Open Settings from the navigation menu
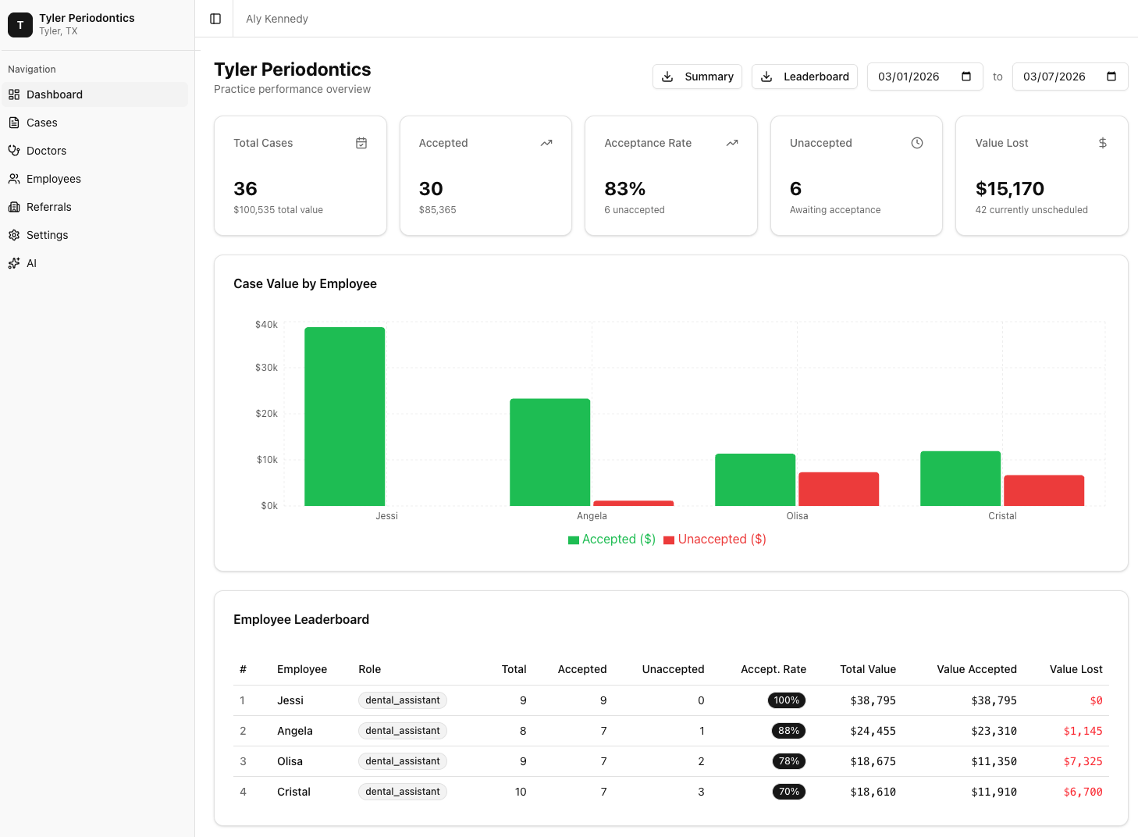 tap(47, 235)
